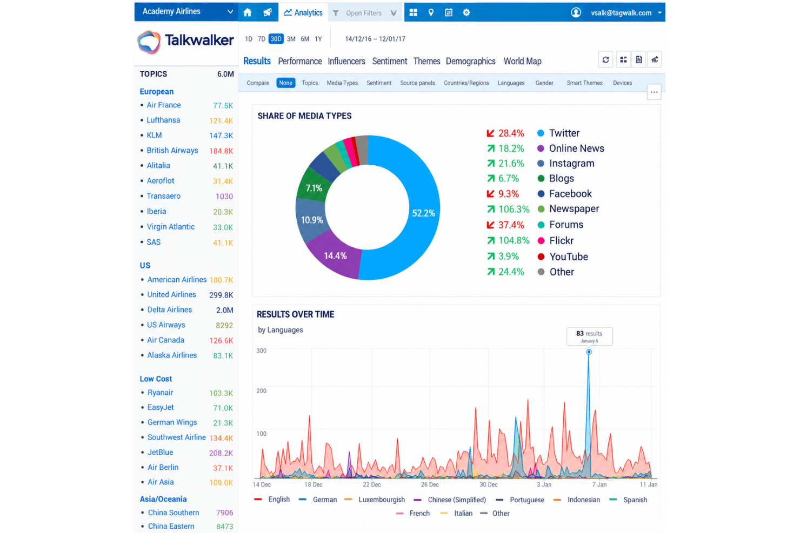The width and height of the screenshot is (800, 533).
Task: Open the calendar report icon
Action: coord(449,12)
